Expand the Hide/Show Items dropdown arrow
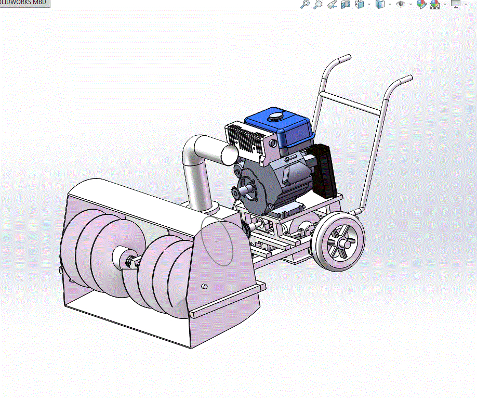 [x=410, y=4]
